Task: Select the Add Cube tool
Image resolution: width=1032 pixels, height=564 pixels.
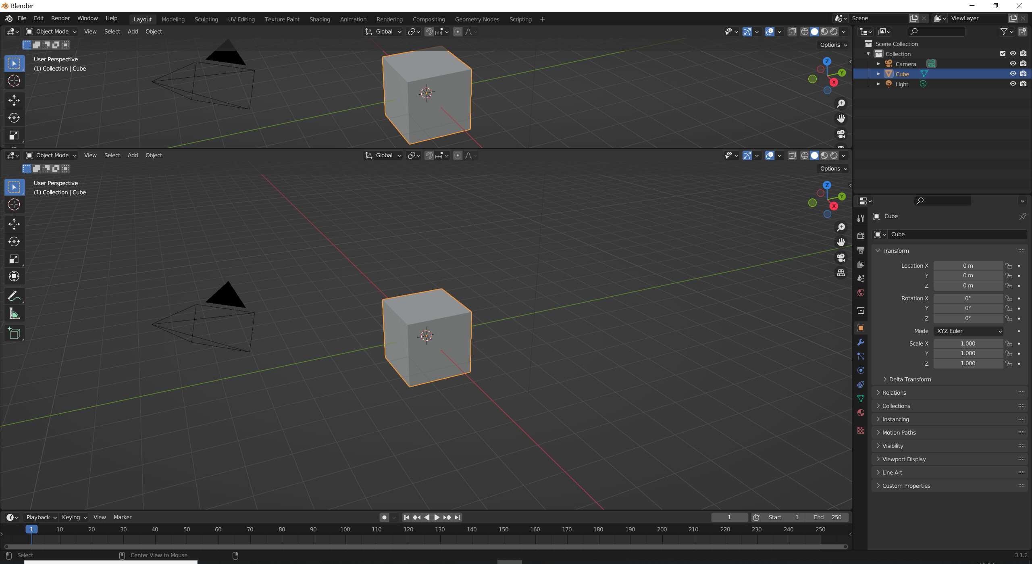Action: (14, 333)
